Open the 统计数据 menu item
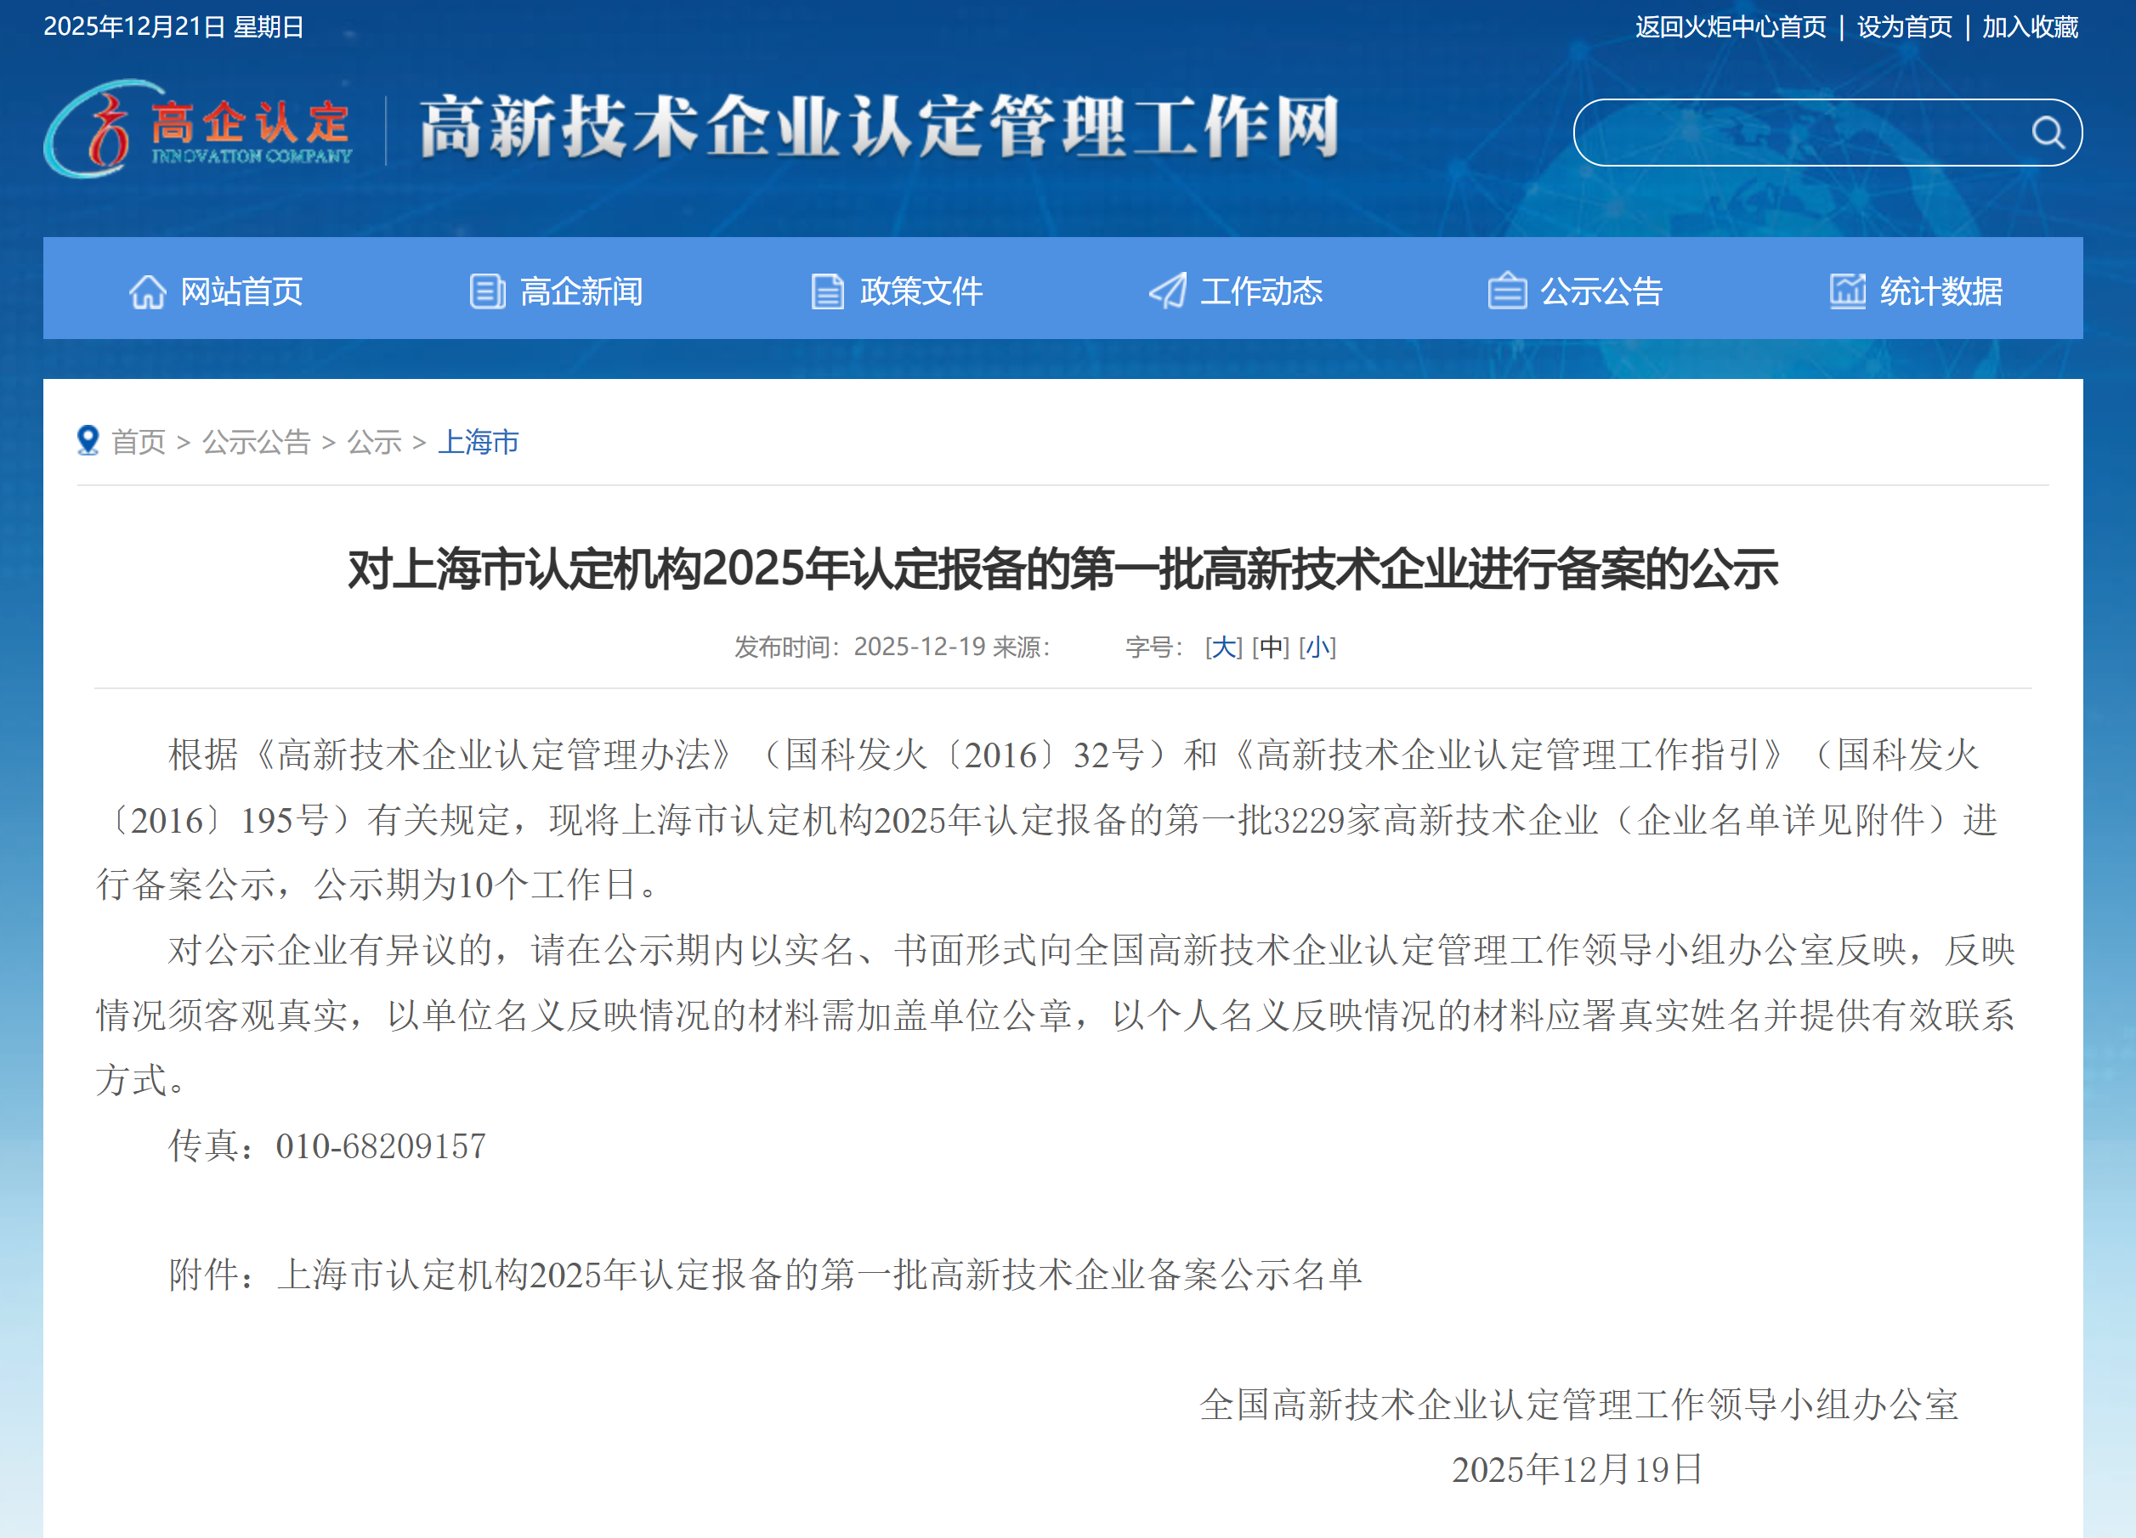This screenshot has height=1538, width=2136. [1941, 291]
